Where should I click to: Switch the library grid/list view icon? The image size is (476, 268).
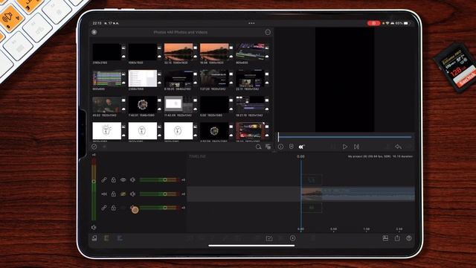pos(268,147)
